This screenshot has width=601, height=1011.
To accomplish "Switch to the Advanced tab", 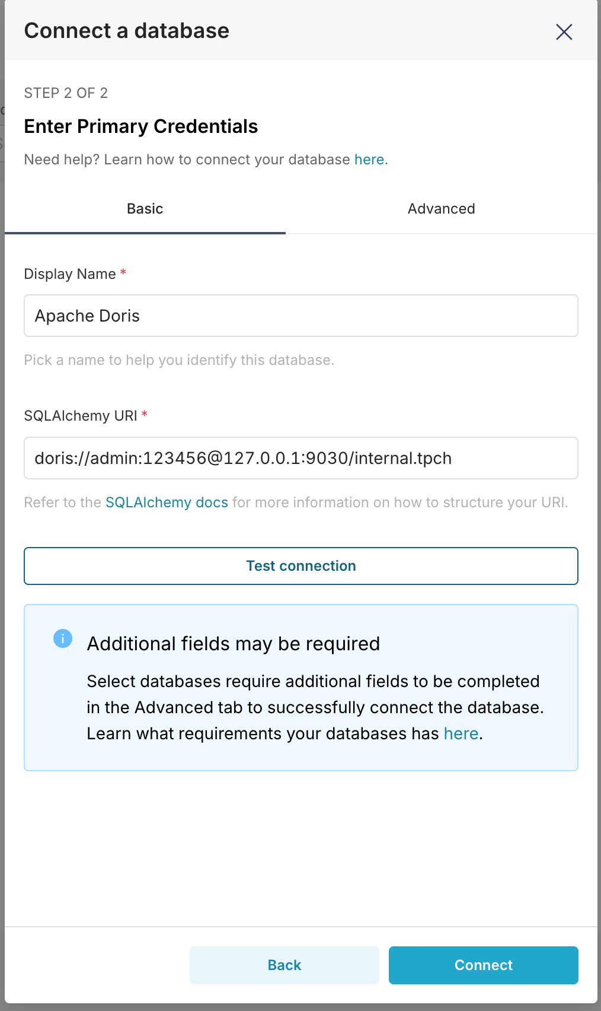I will 441,209.
